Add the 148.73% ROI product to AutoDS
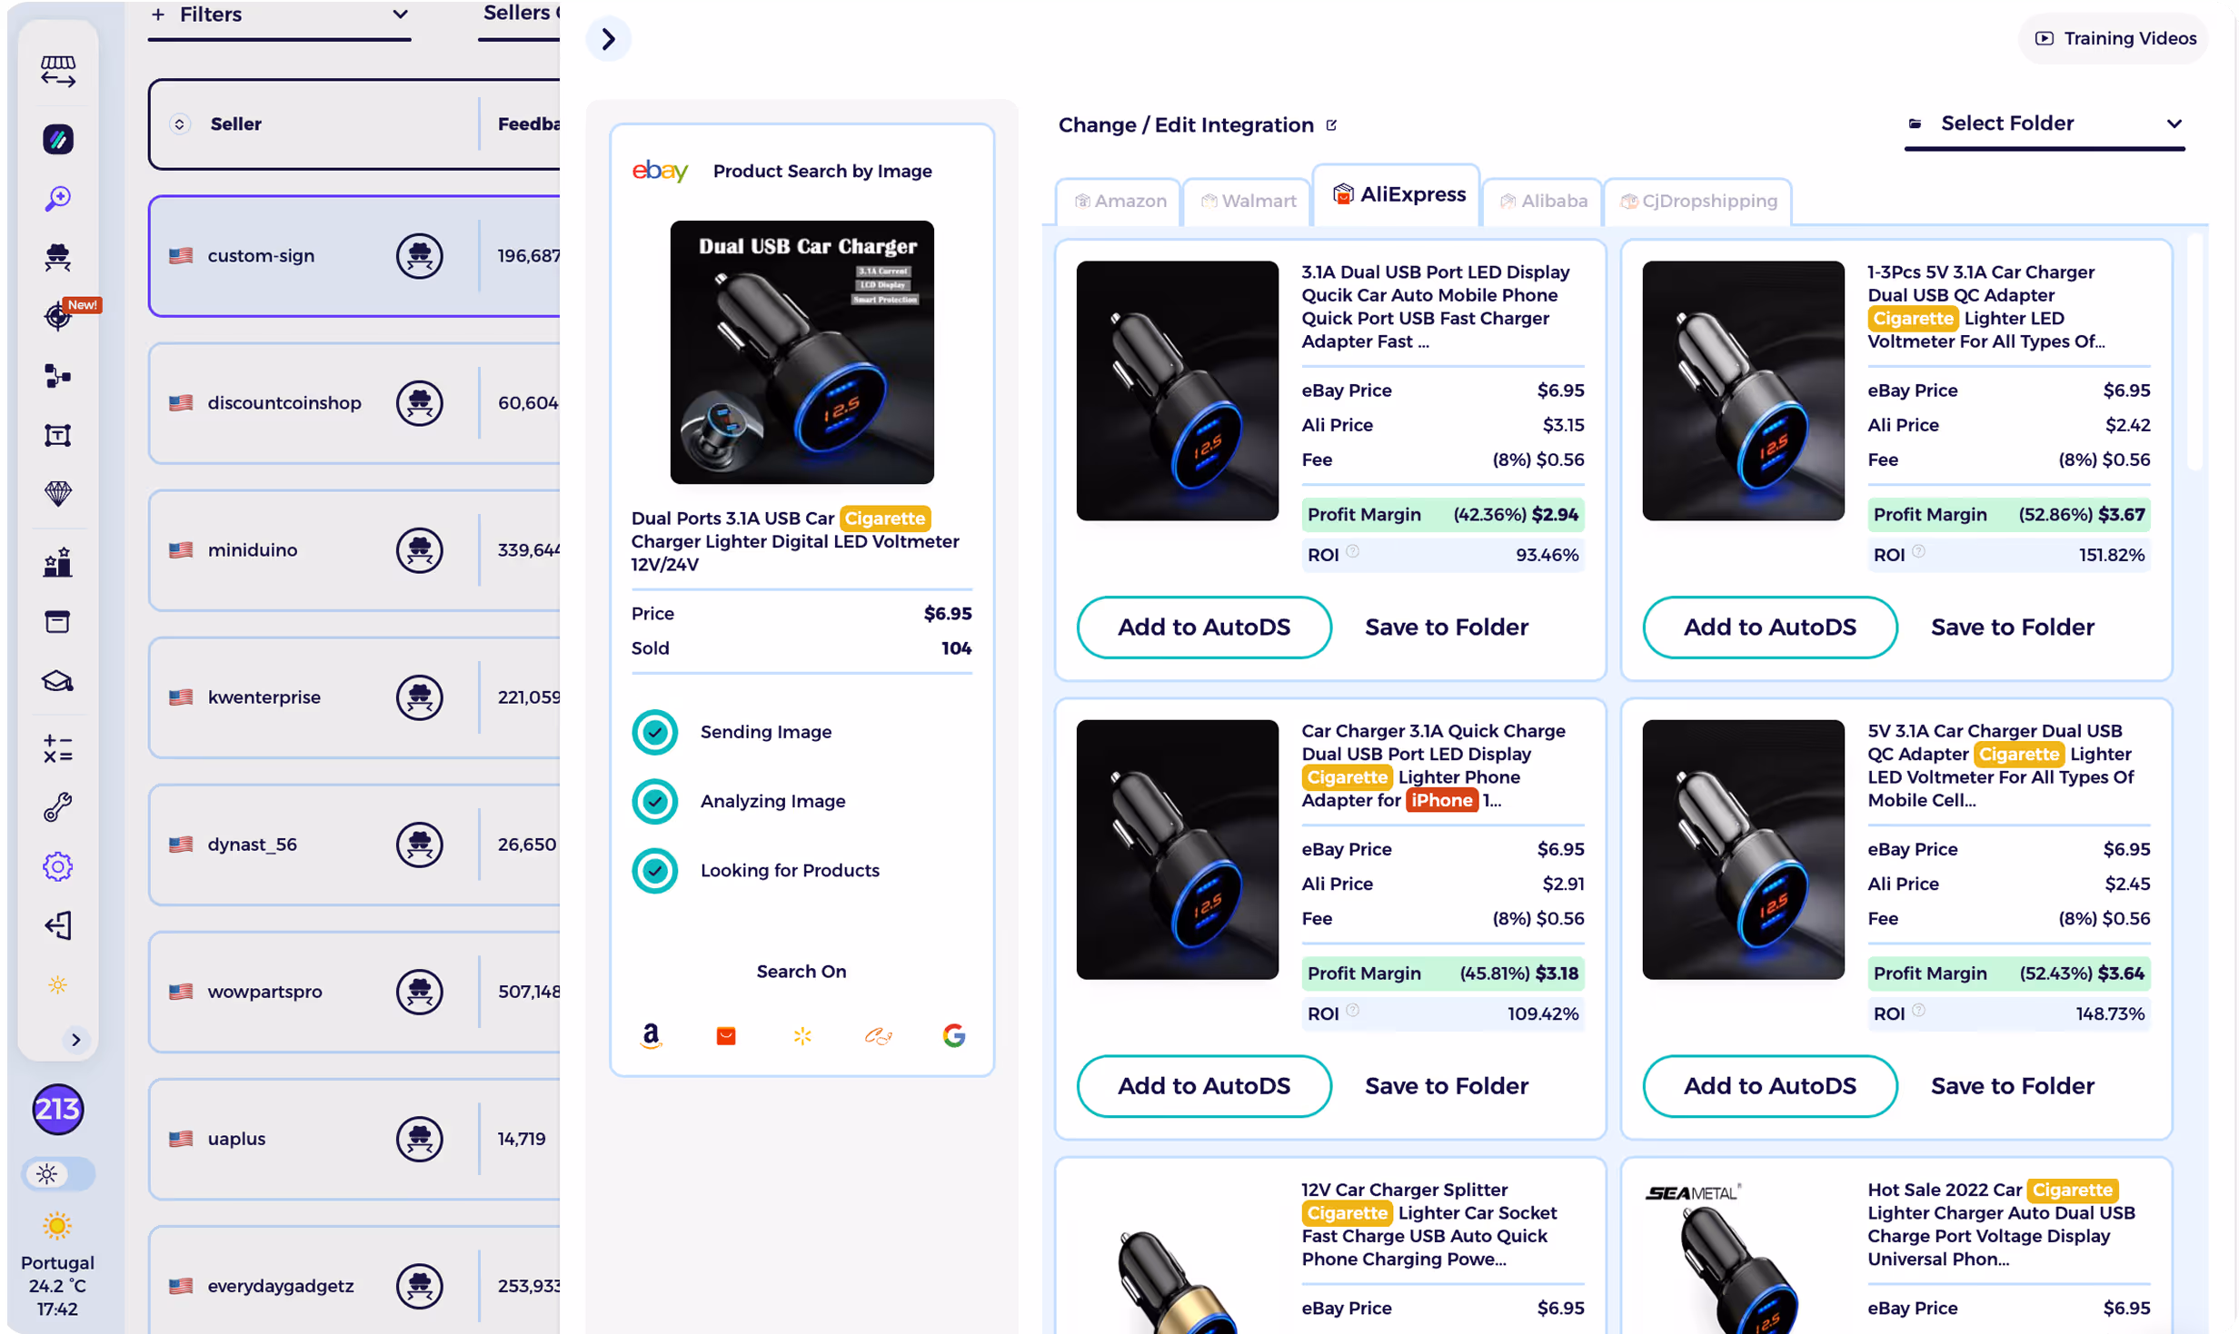This screenshot has height=1334, width=2239. coord(1770,1086)
